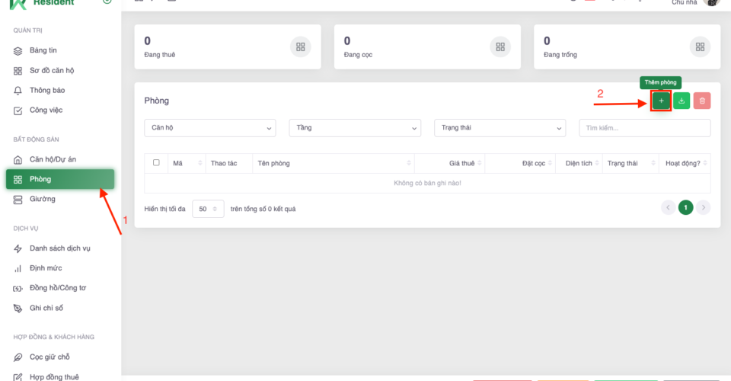Open Sơ đồ căn hộ menu item
731x381 pixels.
coord(52,70)
